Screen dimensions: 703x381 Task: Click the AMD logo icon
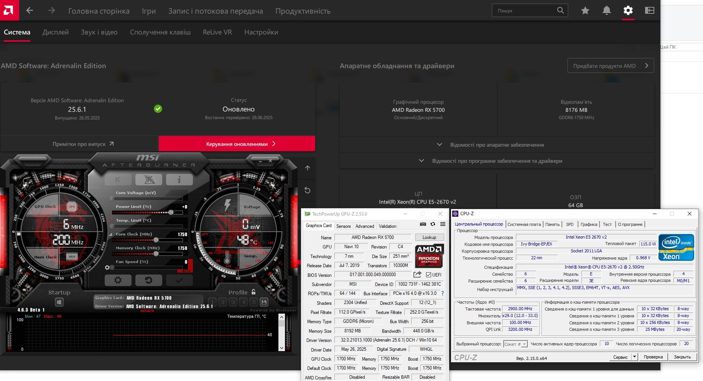[x=8, y=10]
